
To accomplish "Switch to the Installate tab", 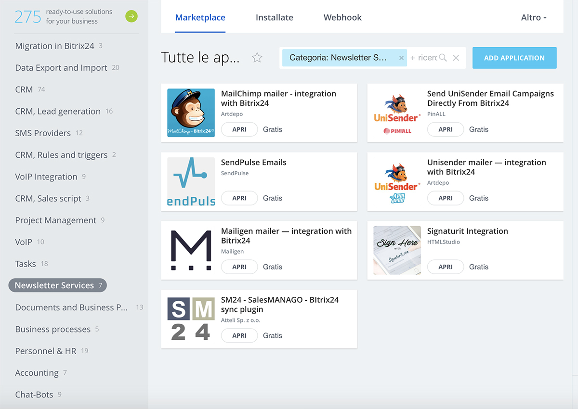I will click(275, 17).
